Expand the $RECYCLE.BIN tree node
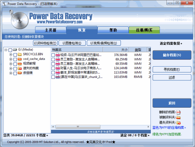195x147 pixels. click(x=11, y=55)
